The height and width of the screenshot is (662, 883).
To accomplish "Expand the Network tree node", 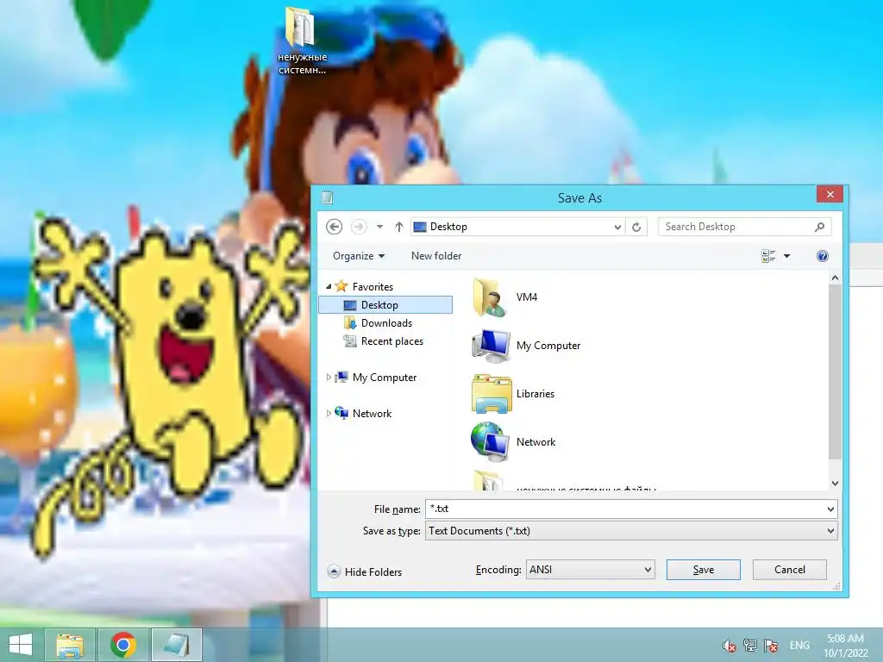I will click(329, 413).
